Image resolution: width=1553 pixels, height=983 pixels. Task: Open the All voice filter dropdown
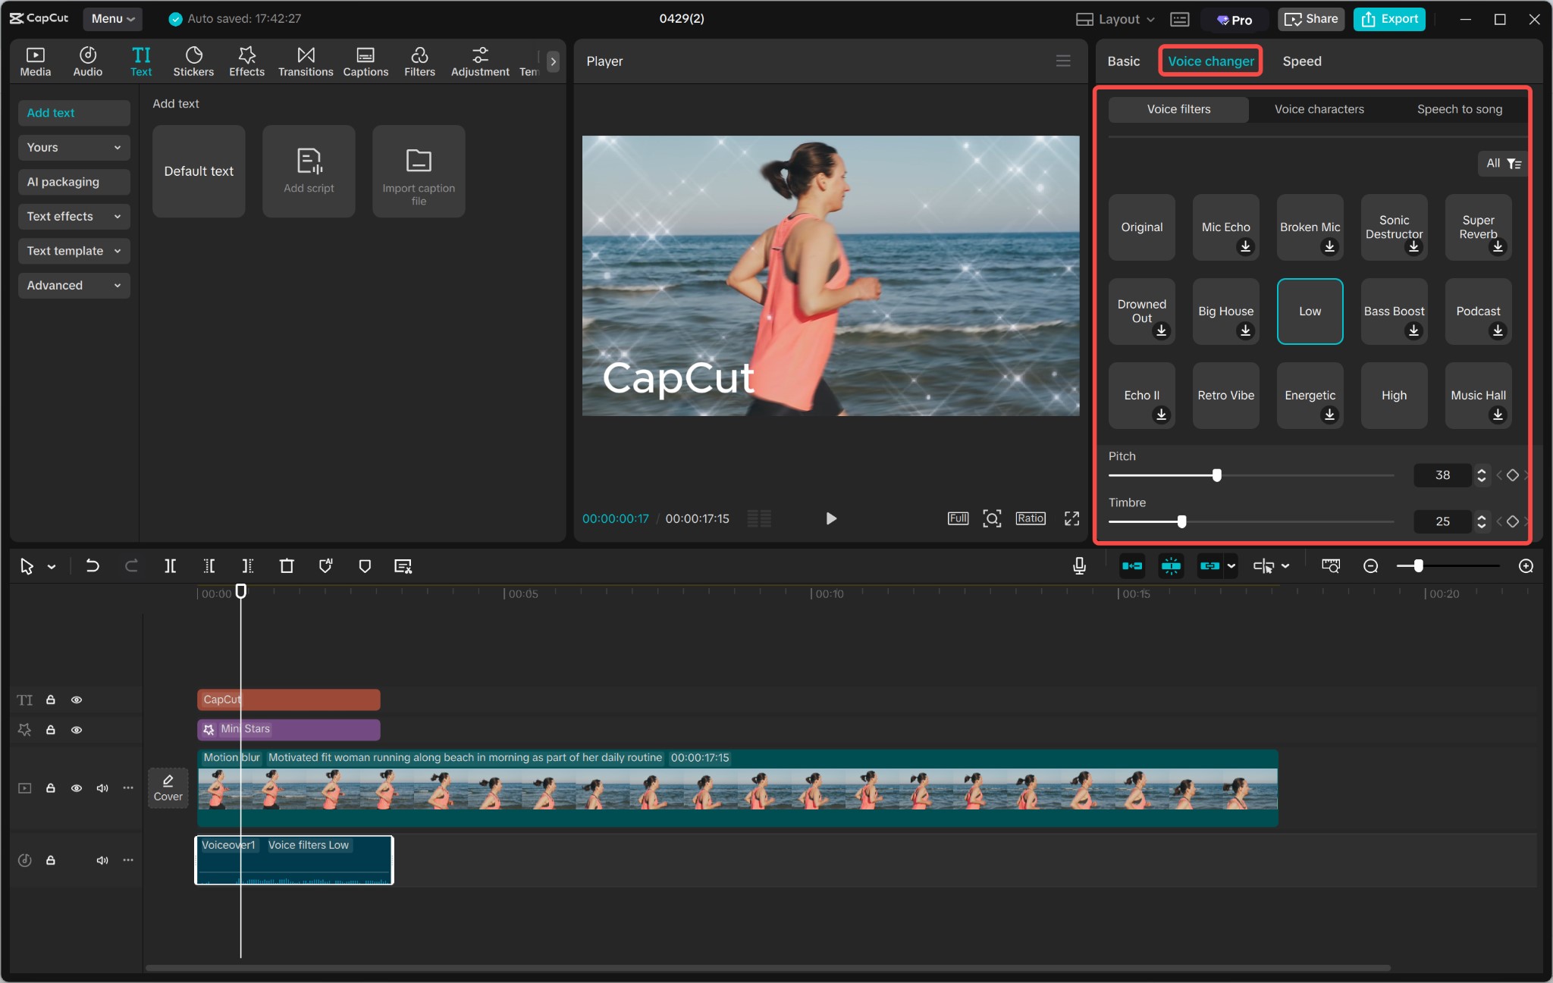click(x=1503, y=163)
